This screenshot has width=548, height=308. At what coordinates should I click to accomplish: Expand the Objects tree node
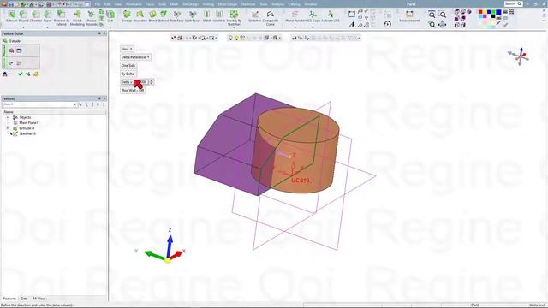tap(8, 117)
